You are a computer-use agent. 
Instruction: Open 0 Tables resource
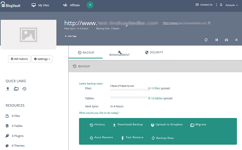tap(14, 126)
